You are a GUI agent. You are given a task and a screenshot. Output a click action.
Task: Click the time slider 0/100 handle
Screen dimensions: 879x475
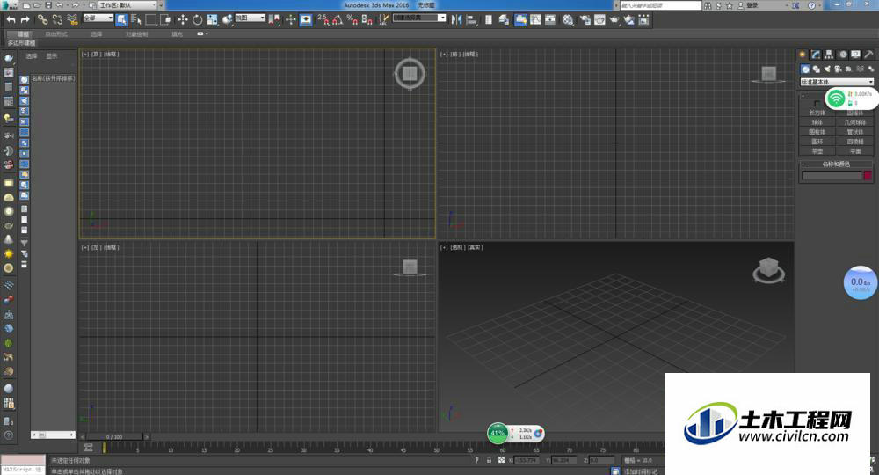114,437
